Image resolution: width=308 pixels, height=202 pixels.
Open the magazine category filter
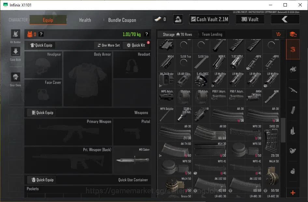(x=293, y=110)
